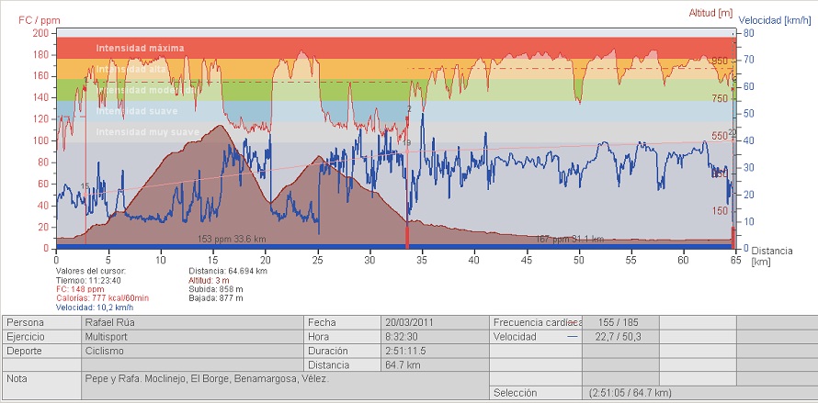Select the 'Intensidad máxima' zone label
818x403 pixels.
point(140,48)
